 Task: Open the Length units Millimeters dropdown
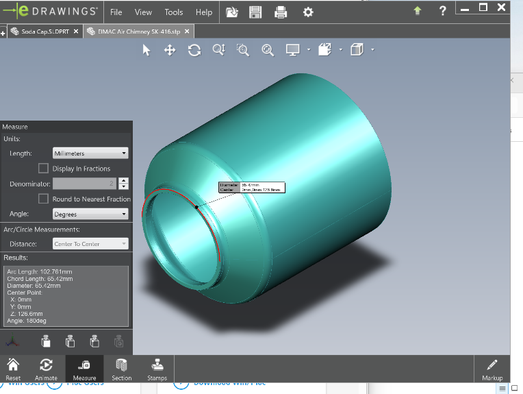pos(90,153)
